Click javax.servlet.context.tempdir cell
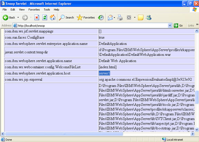The width and height of the screenshot is (199, 142). tap(51, 52)
